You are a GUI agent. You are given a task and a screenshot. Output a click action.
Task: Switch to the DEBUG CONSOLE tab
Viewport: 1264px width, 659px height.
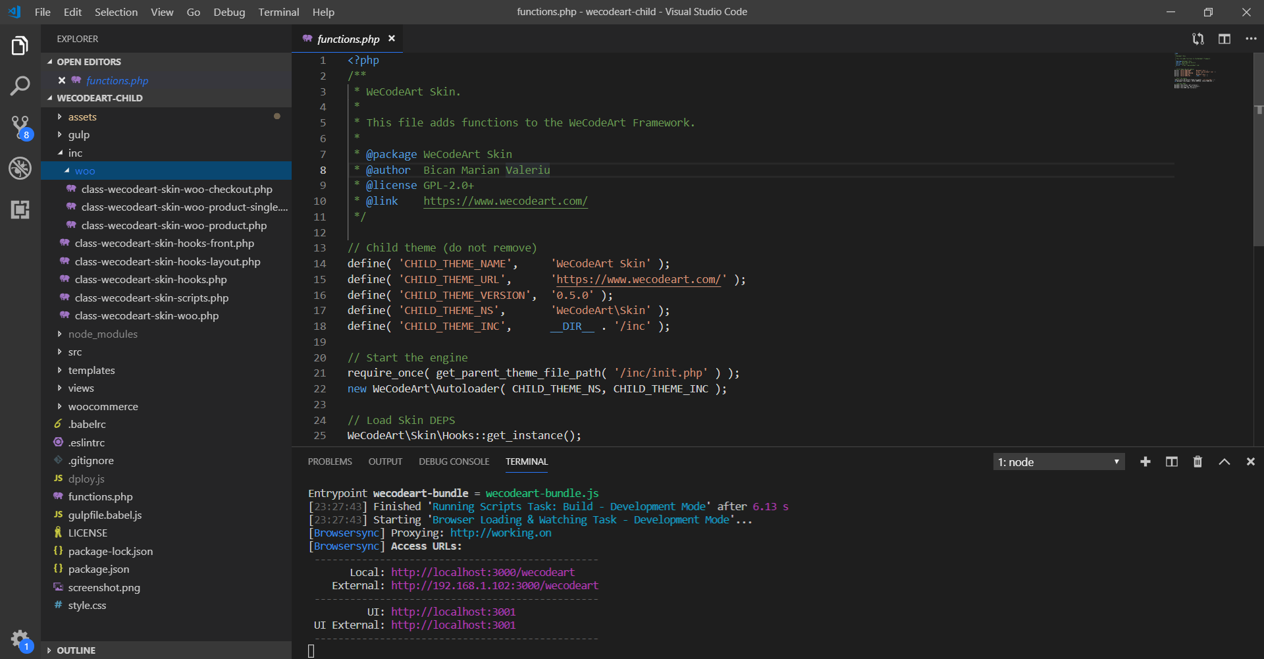(x=454, y=461)
